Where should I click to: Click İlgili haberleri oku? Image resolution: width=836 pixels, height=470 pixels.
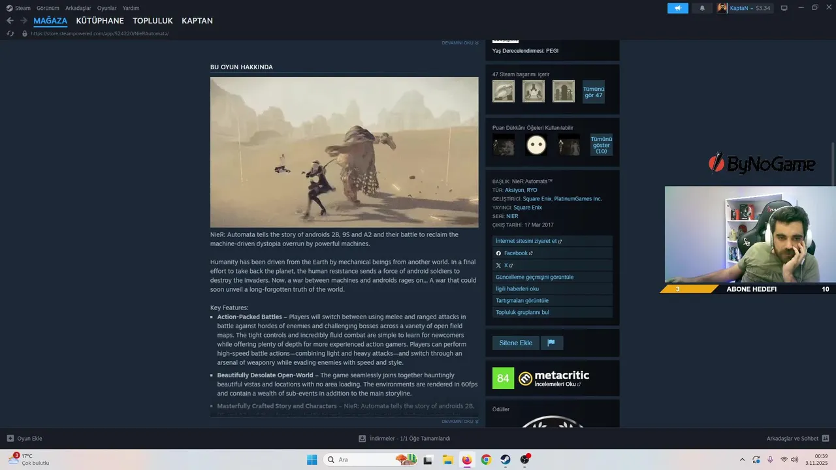point(553,289)
